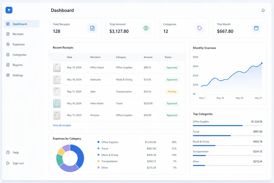Click the Amount column header
The width and height of the screenshot is (274, 183).
tap(148, 57)
